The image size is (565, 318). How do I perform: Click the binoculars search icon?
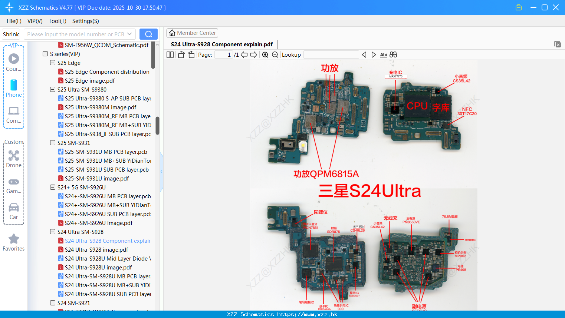pos(393,55)
